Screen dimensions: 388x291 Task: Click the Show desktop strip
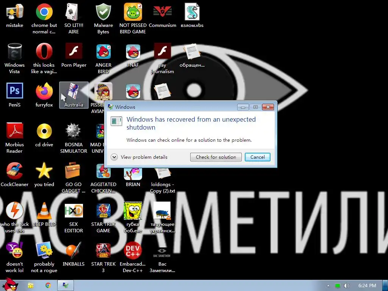tap(385, 286)
